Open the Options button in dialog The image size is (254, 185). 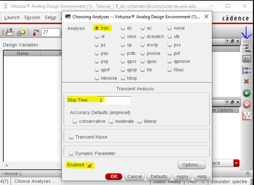tap(192, 165)
